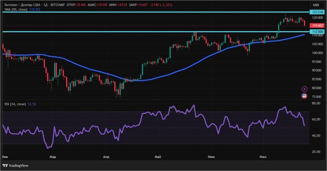Select the SMA (50, close) indicator legend
The height and width of the screenshot is (171, 327).
[14, 10]
